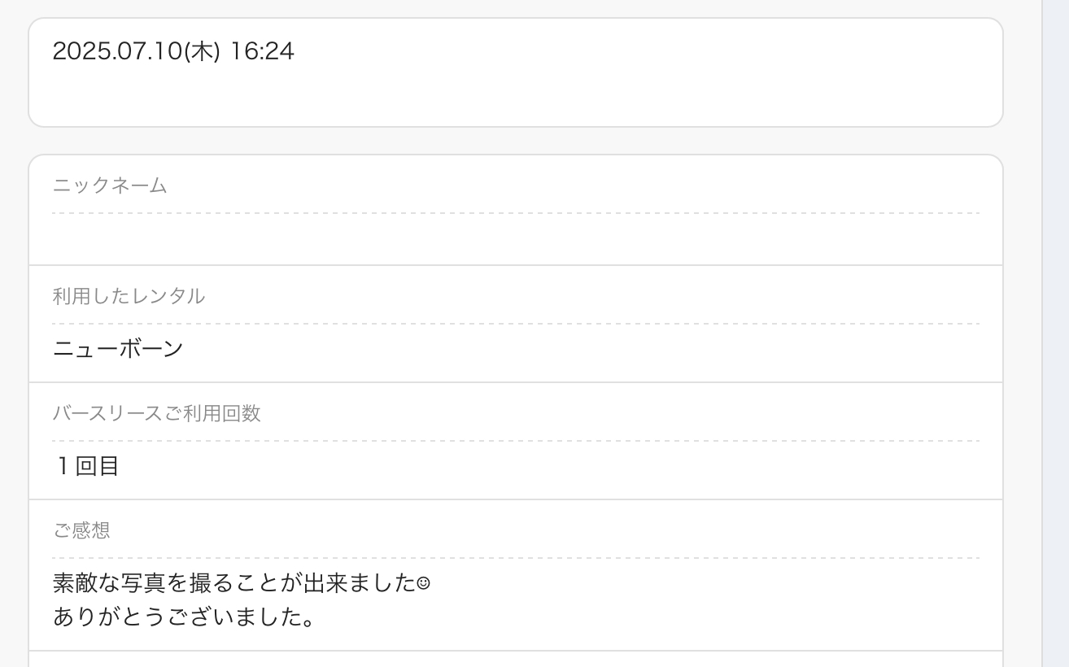Click the vertical scrollbar strip at right edge
This screenshot has height=667, width=1069.
click(1055, 333)
